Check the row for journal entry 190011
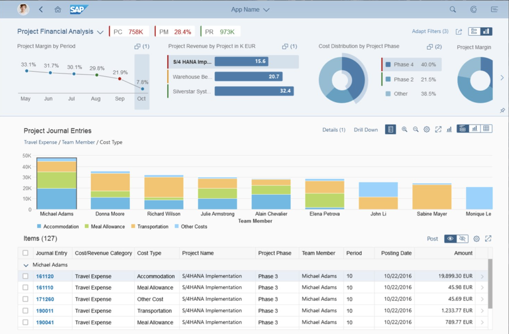This screenshot has height=334, width=509. [25, 311]
